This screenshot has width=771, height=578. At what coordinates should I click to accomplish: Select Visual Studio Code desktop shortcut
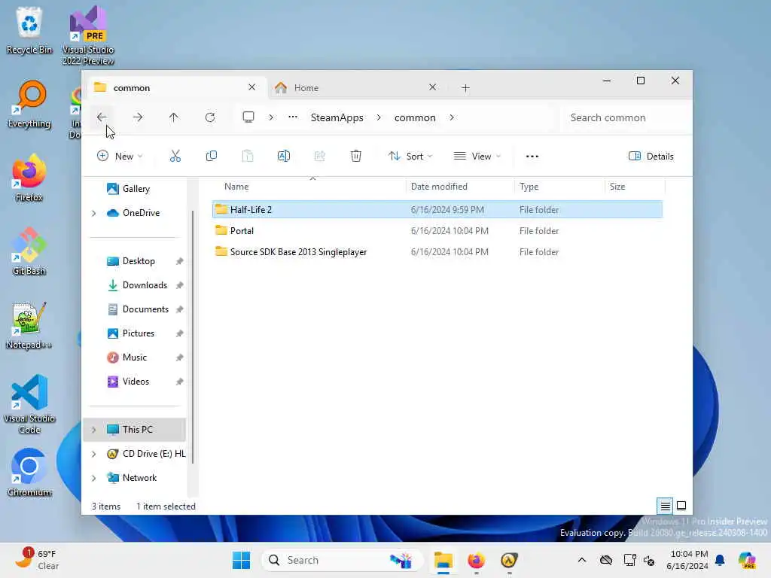pyautogui.click(x=29, y=404)
